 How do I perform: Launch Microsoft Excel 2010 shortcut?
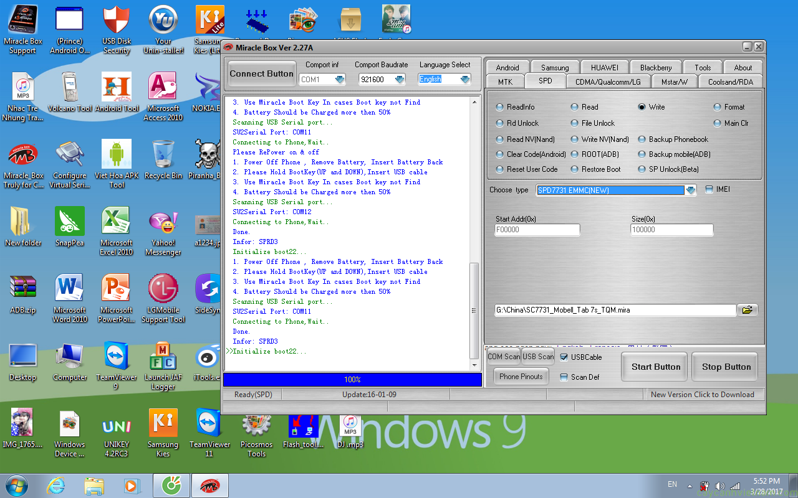[x=117, y=231]
